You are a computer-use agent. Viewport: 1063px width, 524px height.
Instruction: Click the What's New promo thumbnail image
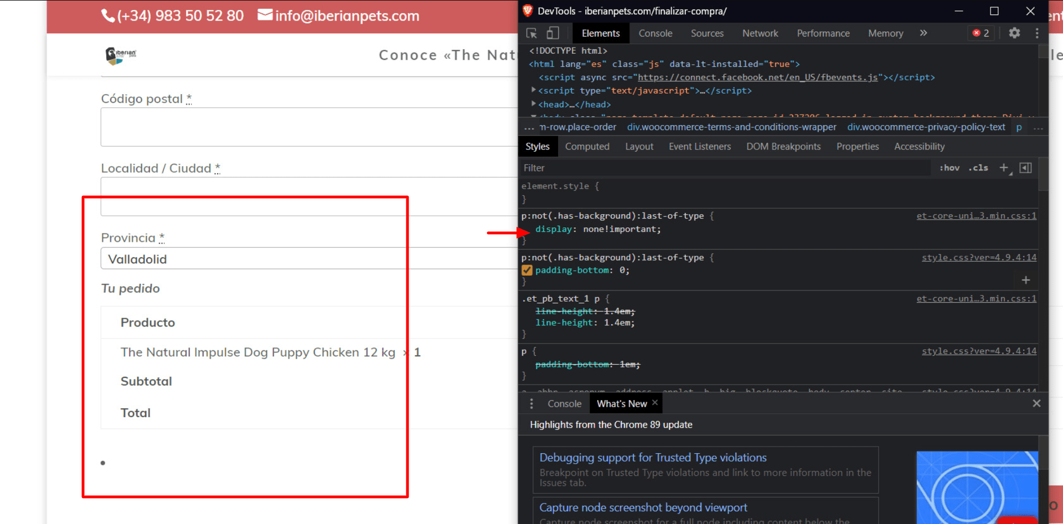[x=977, y=487]
